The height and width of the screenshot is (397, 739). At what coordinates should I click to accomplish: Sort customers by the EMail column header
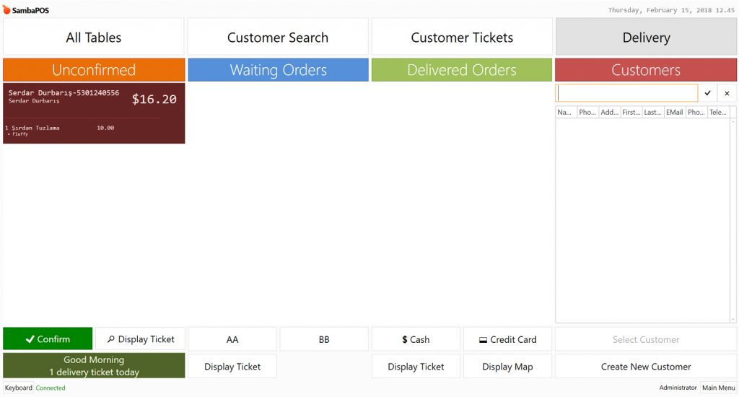[x=674, y=113]
